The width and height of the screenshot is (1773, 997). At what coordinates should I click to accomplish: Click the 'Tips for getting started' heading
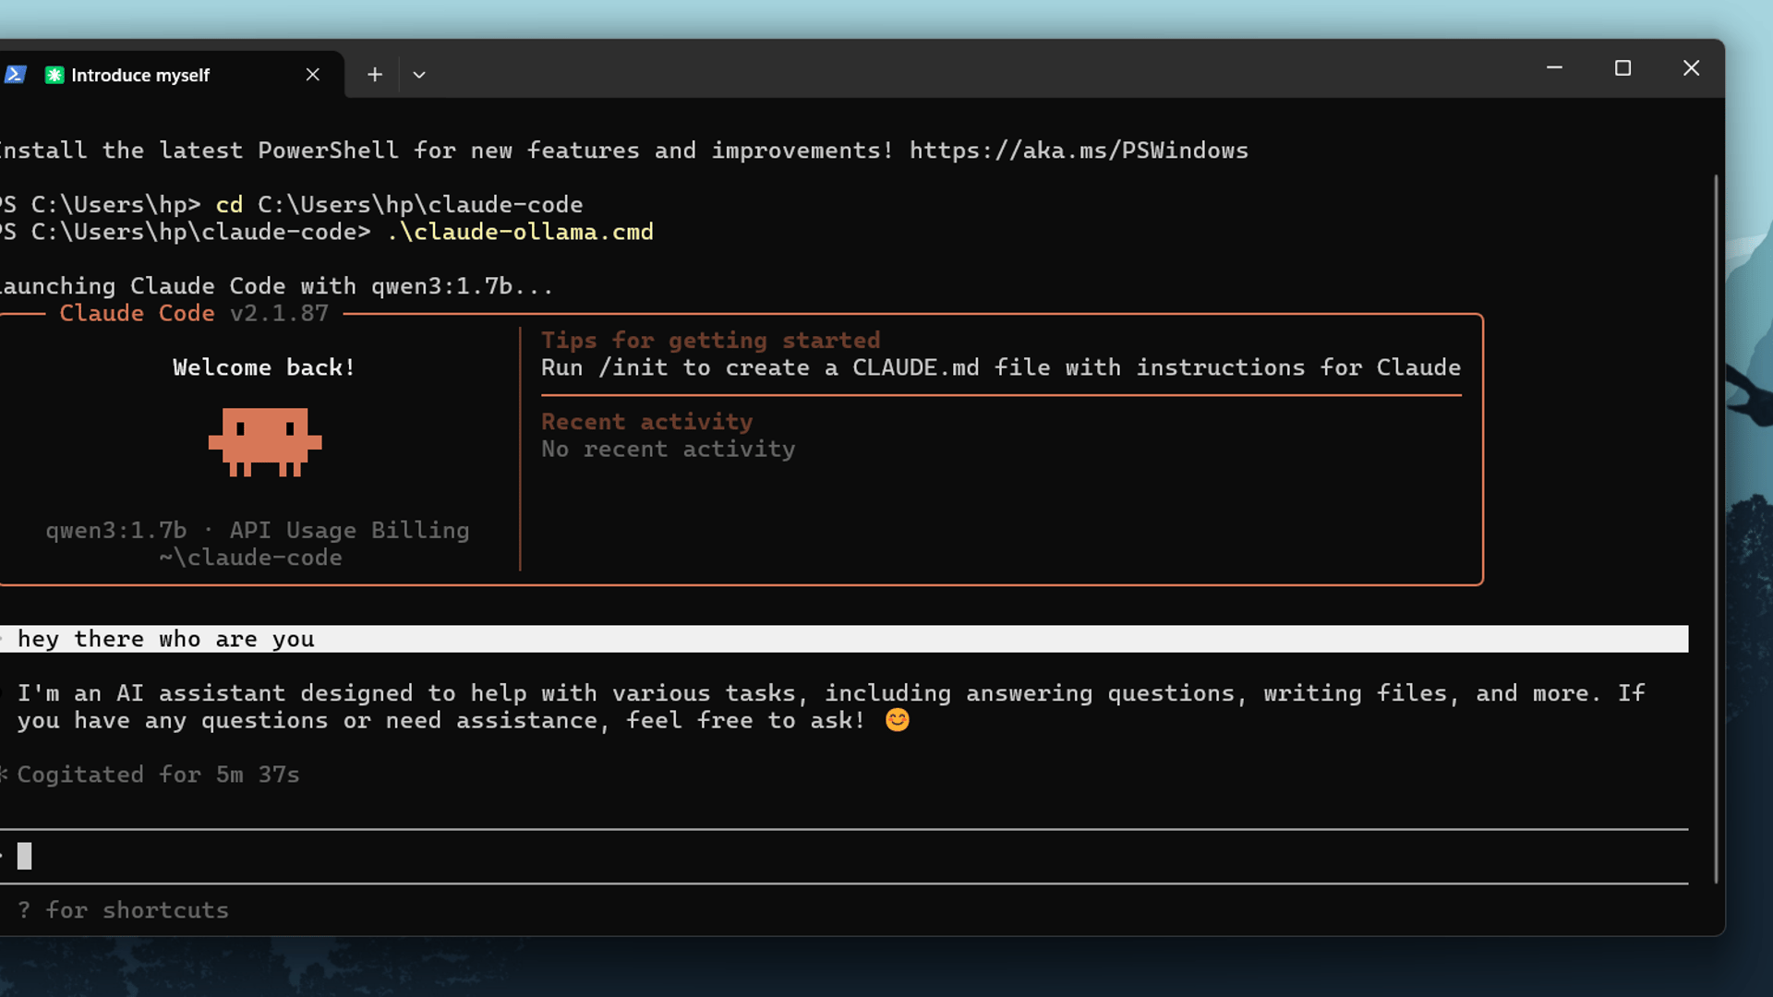(x=710, y=341)
